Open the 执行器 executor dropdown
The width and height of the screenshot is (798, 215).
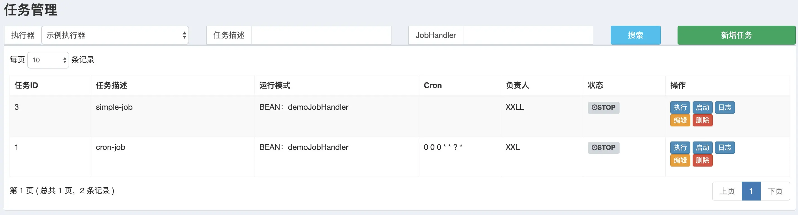pyautogui.click(x=115, y=35)
